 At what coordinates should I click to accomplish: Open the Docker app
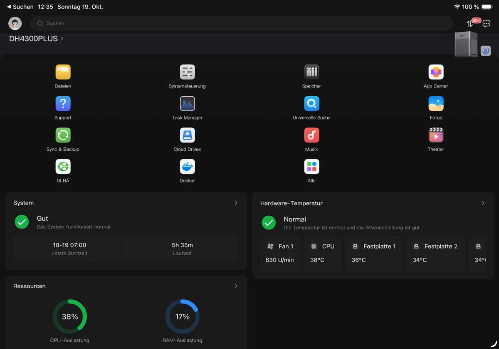coord(187,166)
